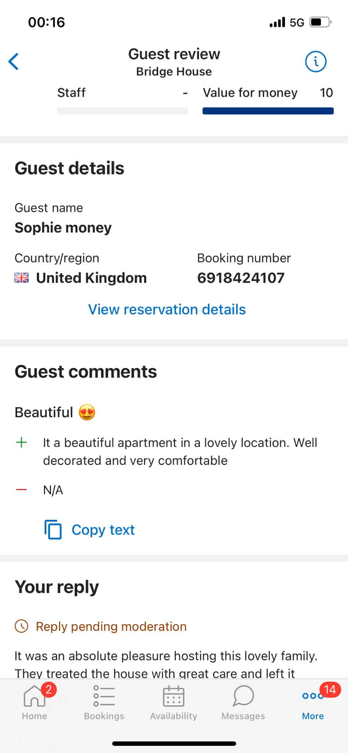The width and height of the screenshot is (348, 753).
Task: Go to the Messages tab
Action: [x=243, y=702]
